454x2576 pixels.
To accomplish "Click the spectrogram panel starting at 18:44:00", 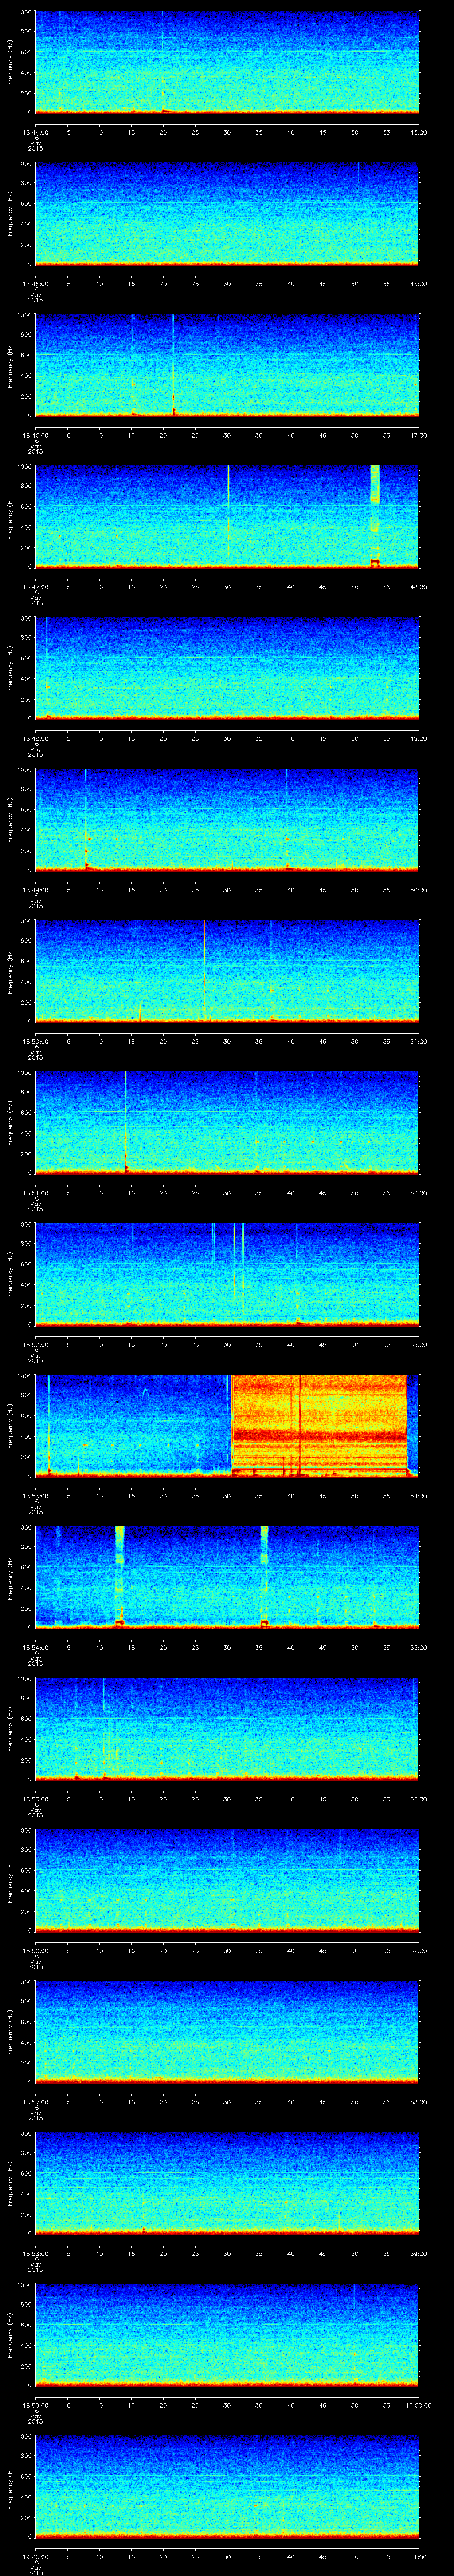I will coord(227,62).
